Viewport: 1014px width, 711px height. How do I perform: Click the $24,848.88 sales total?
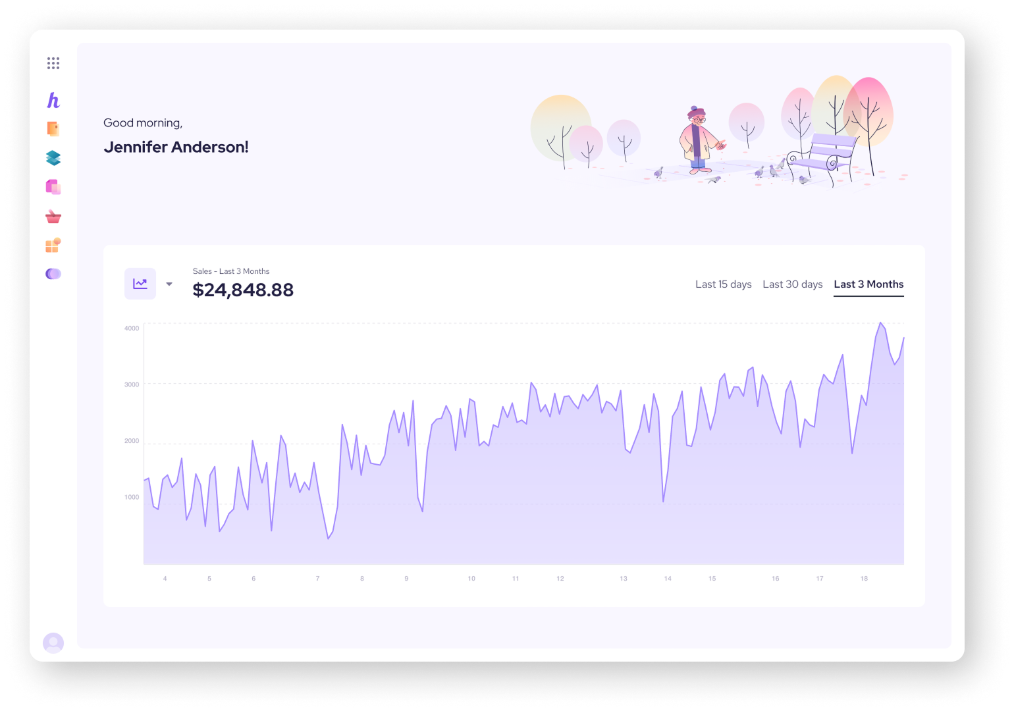coord(243,290)
